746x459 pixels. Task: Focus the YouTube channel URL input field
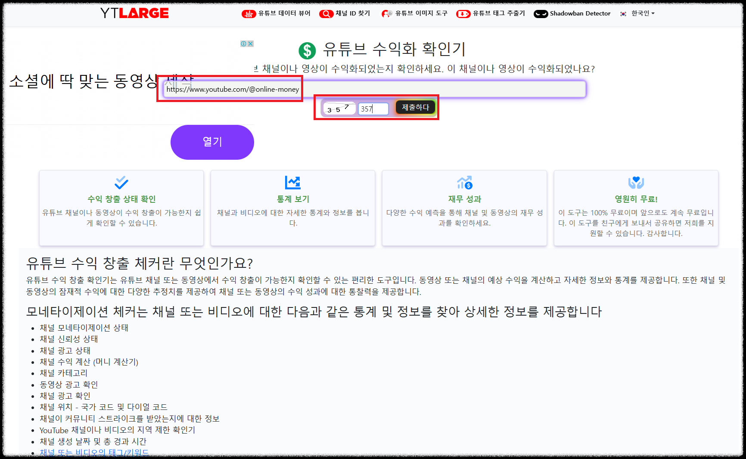coord(374,89)
